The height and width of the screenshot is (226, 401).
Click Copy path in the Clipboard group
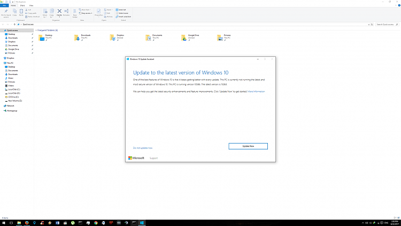(x=31, y=13)
